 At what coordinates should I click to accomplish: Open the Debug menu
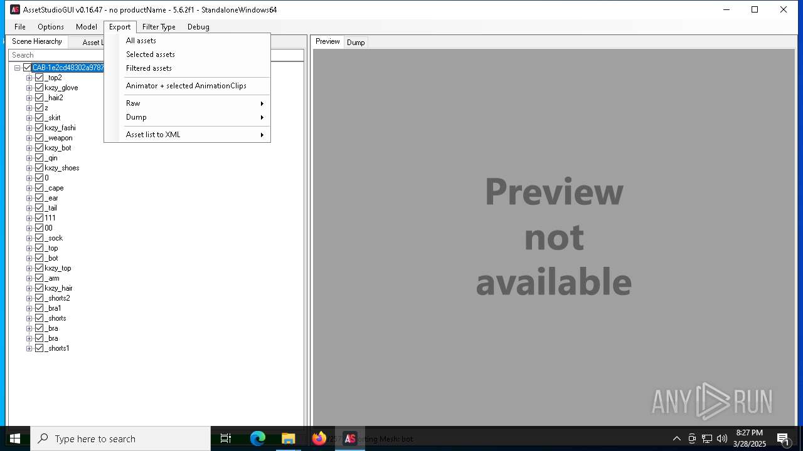[198, 27]
